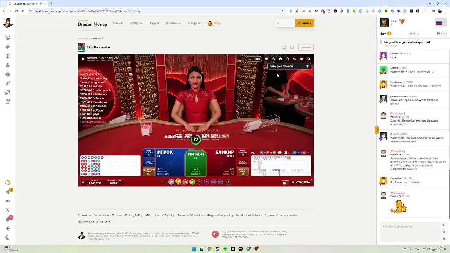The image size is (450, 253).
Task: Click the Подробнее bonus link in chat
Action: click(x=391, y=46)
